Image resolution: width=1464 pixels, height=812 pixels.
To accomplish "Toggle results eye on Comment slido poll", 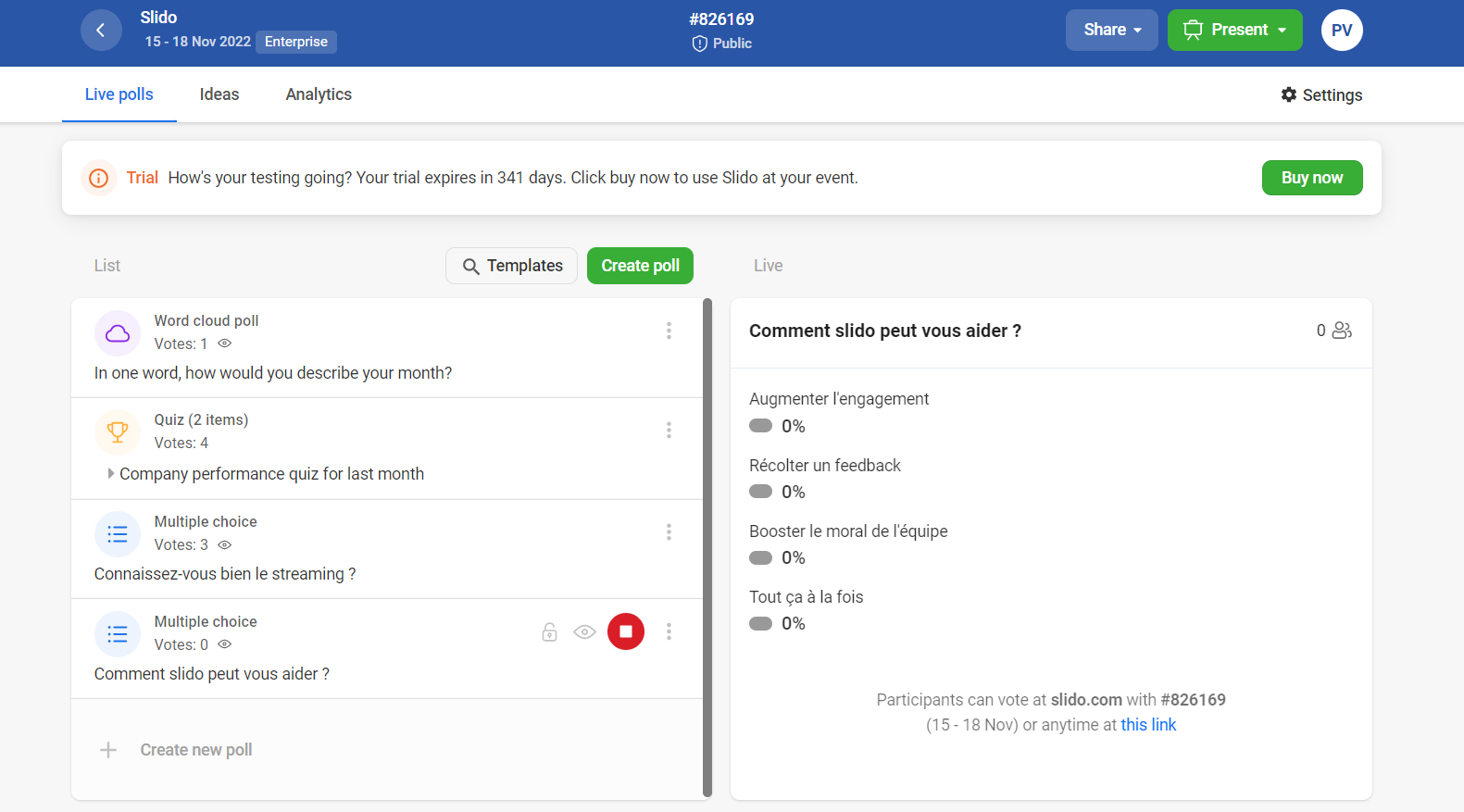I will pos(584,632).
